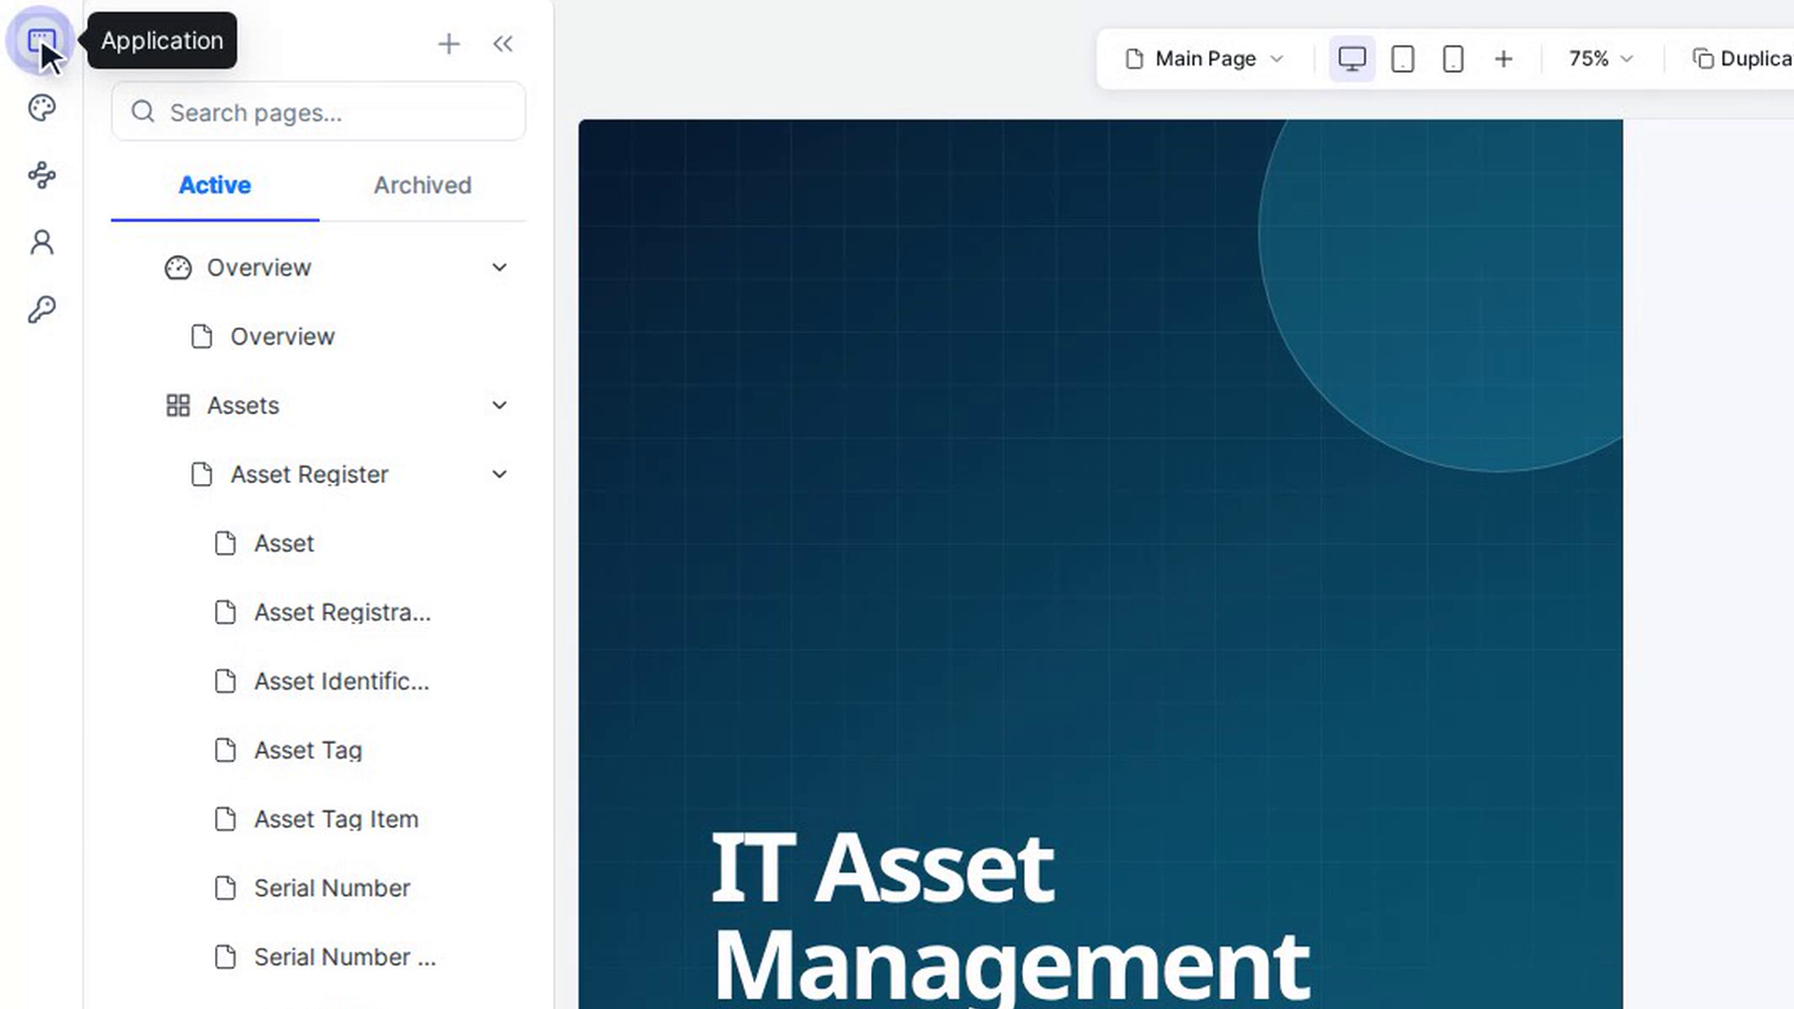Focus the Search pages field
This screenshot has height=1009, width=1794.
coord(319,112)
